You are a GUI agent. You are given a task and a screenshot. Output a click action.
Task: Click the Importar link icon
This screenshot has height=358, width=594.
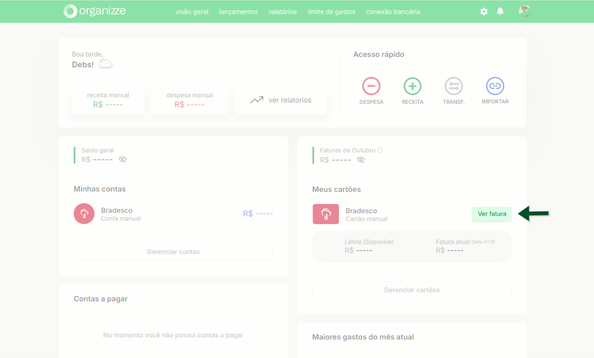[495, 86]
